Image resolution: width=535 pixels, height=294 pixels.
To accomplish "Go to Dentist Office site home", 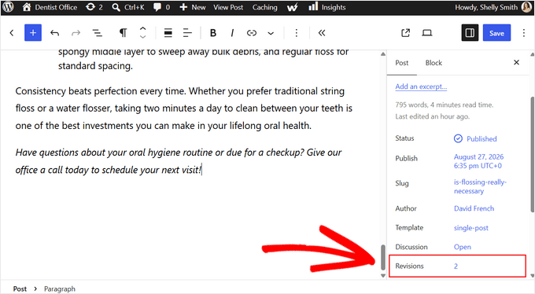I will coord(50,7).
